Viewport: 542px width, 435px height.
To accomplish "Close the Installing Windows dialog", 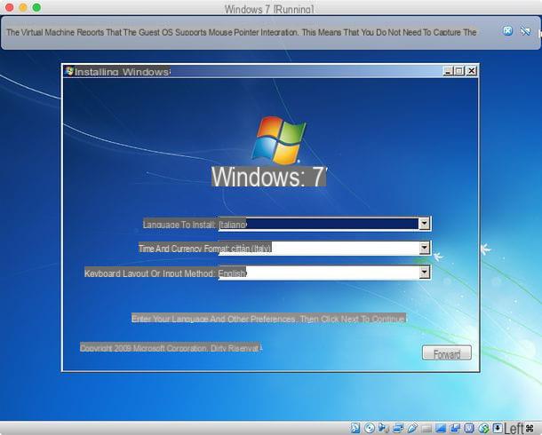I will click(x=472, y=71).
